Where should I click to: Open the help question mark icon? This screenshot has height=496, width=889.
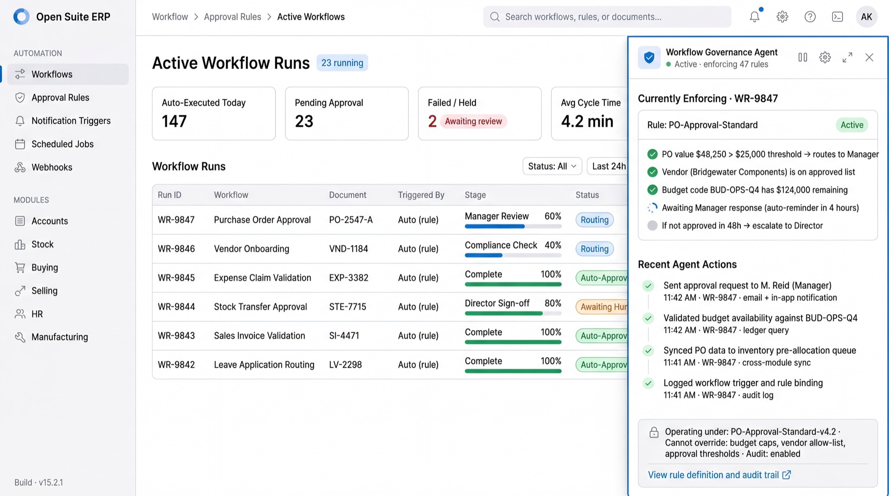coord(810,17)
